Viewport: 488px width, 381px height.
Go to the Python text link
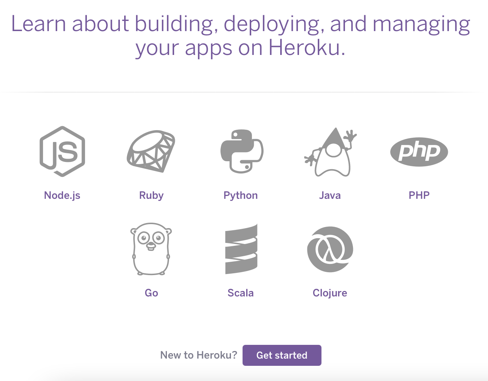click(x=241, y=196)
